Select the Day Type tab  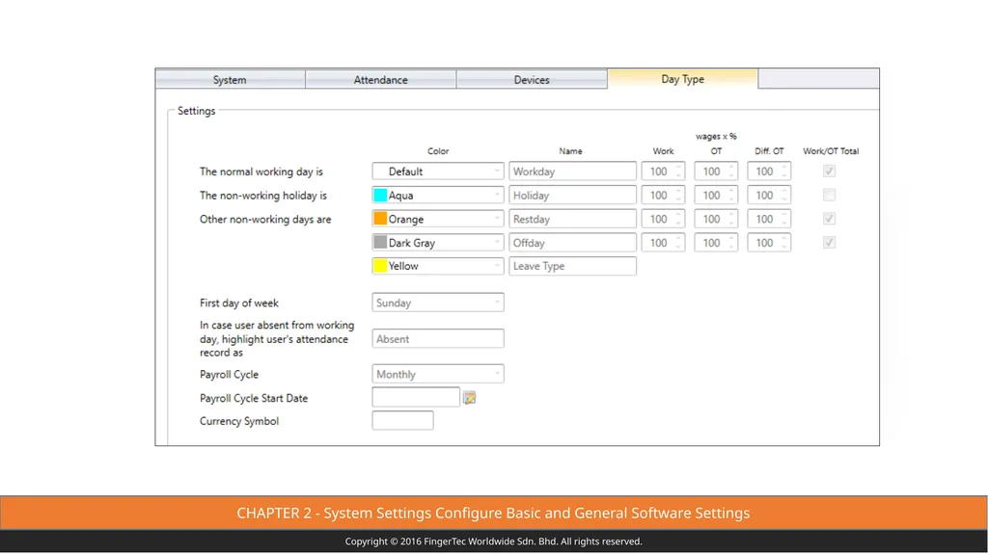click(682, 79)
